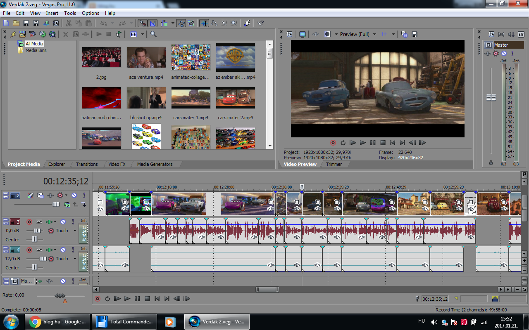Stop playback in the Video Preview controls

pyautogui.click(x=383, y=143)
